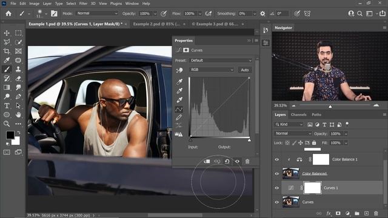Click the background white color swatch
388x218 pixels.
coord(16,141)
